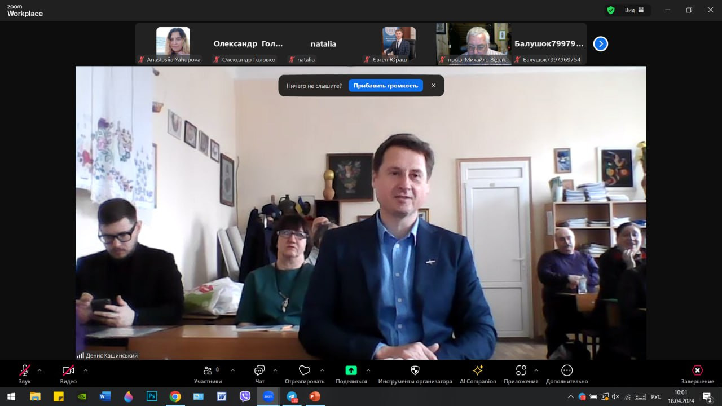Viewport: 722px width, 406px height.
Task: Start screen sharing with Поделиться
Action: coord(351,374)
